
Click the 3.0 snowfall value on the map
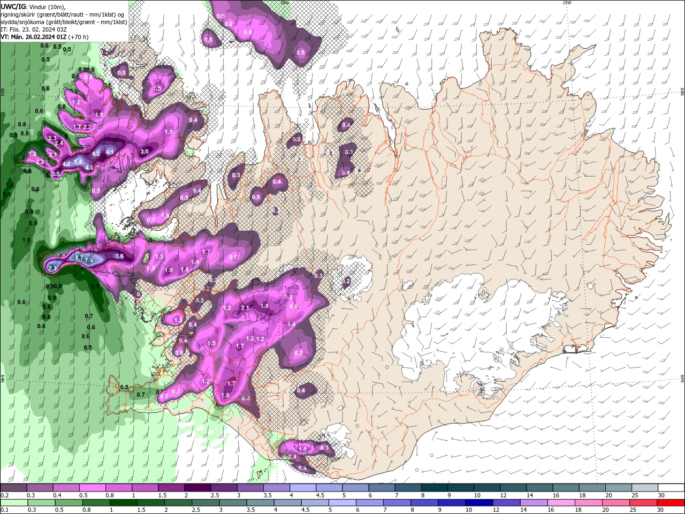144,152
